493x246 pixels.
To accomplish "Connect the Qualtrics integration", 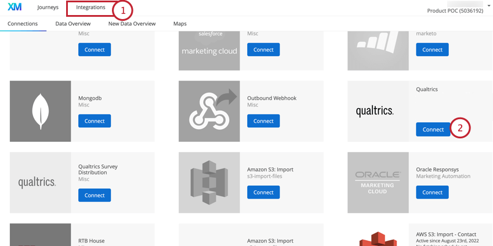I will [433, 129].
